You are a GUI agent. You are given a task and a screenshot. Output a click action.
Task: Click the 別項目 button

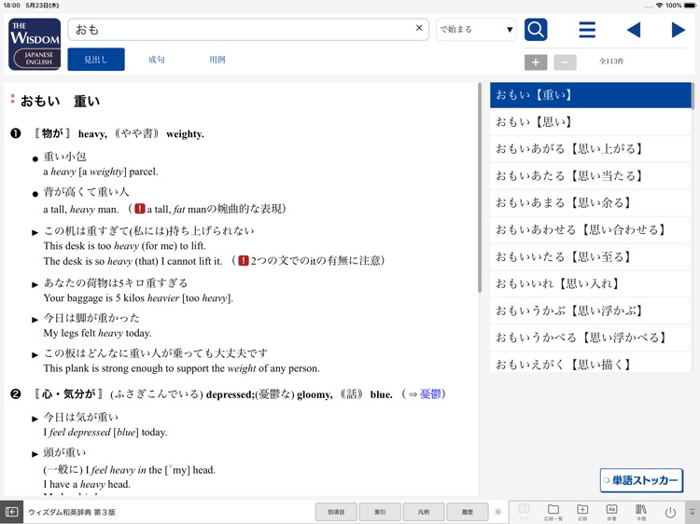[x=336, y=512]
